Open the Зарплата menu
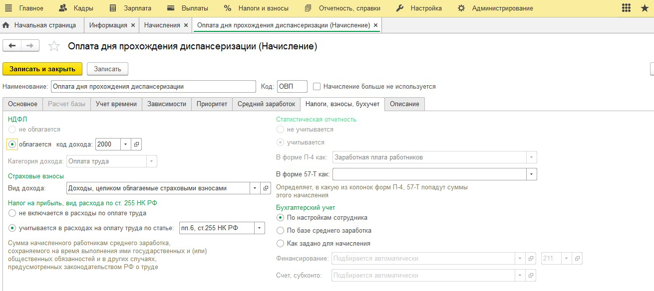The image size is (654, 291). pos(132,8)
